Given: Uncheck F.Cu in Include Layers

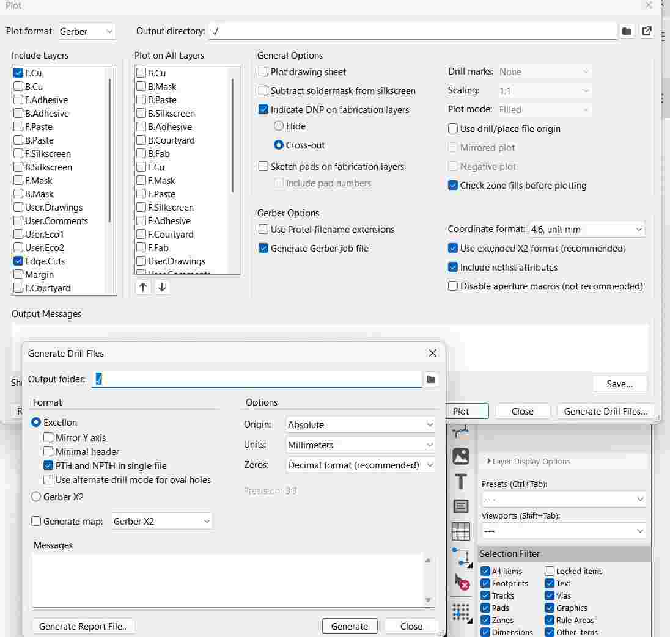Looking at the screenshot, I should (x=18, y=73).
